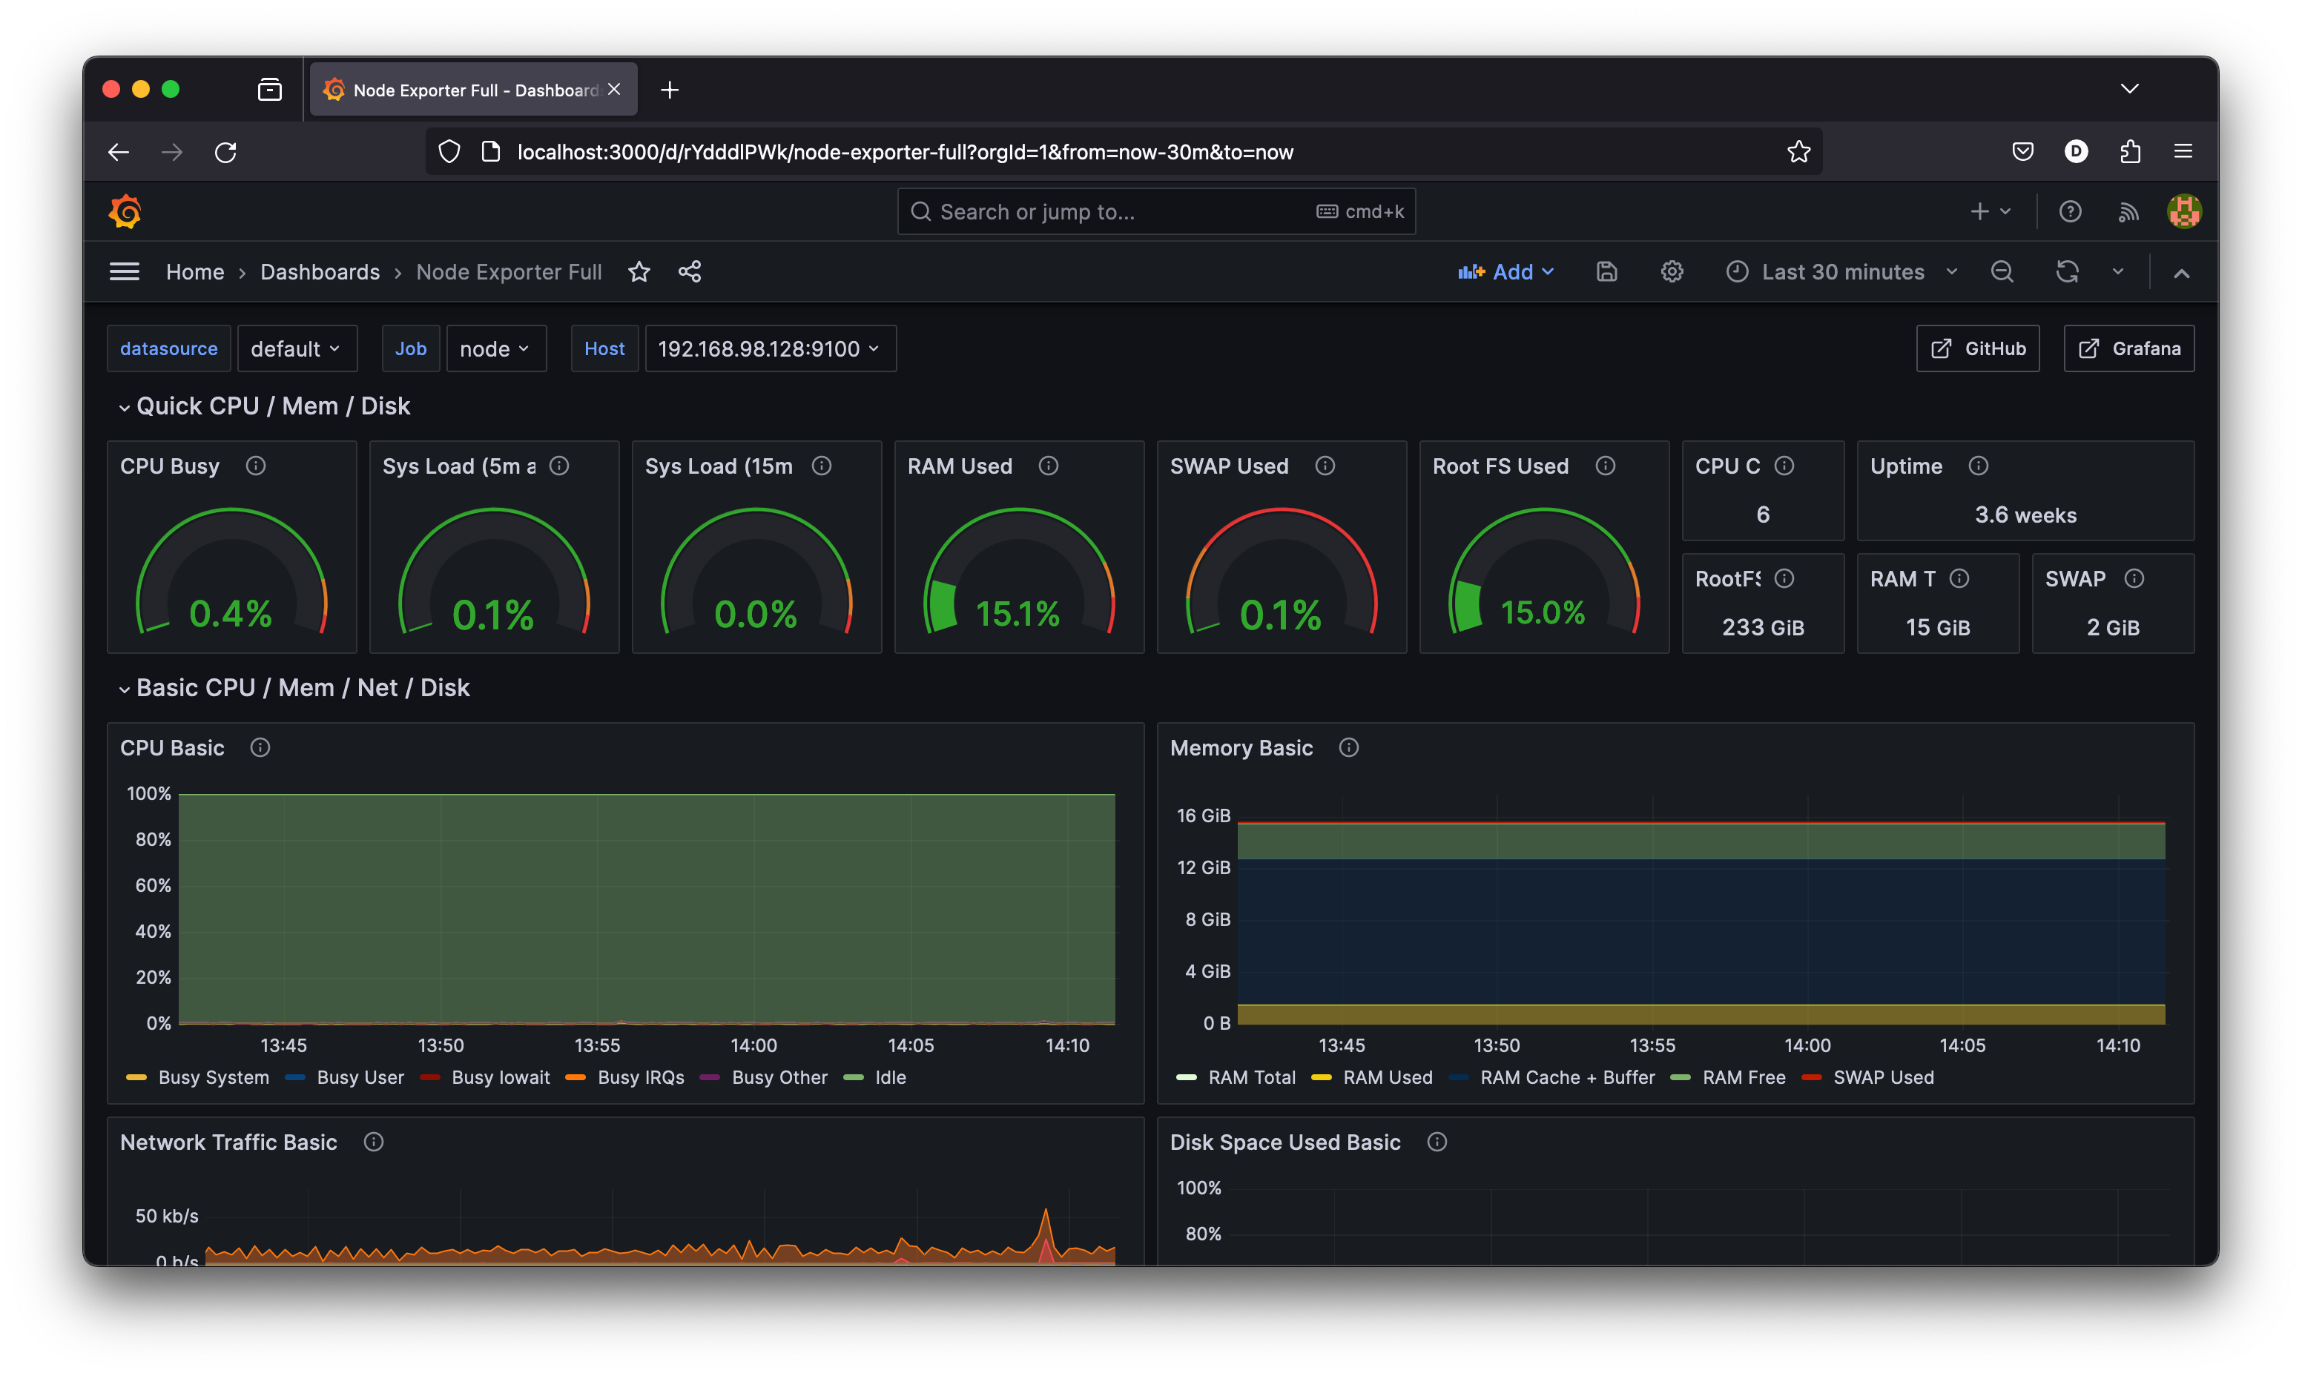Image resolution: width=2302 pixels, height=1376 pixels.
Task: Open the news feed icon
Action: (x=2128, y=212)
